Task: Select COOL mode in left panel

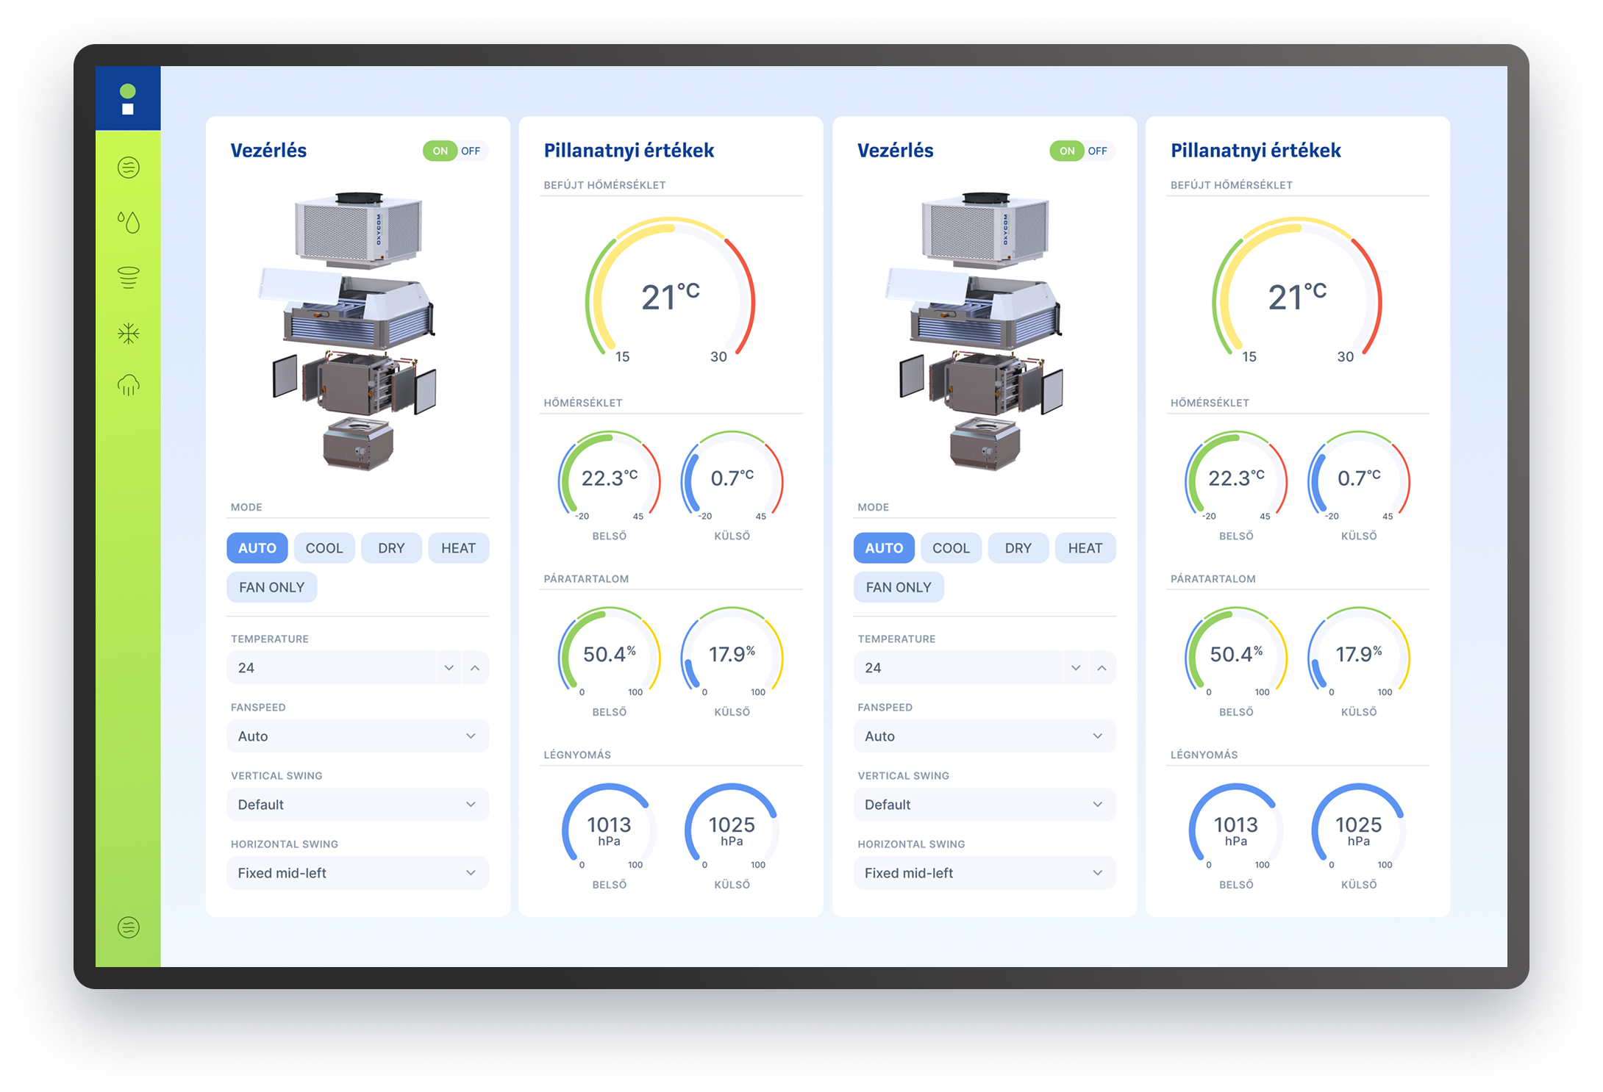Action: pyautogui.click(x=324, y=548)
